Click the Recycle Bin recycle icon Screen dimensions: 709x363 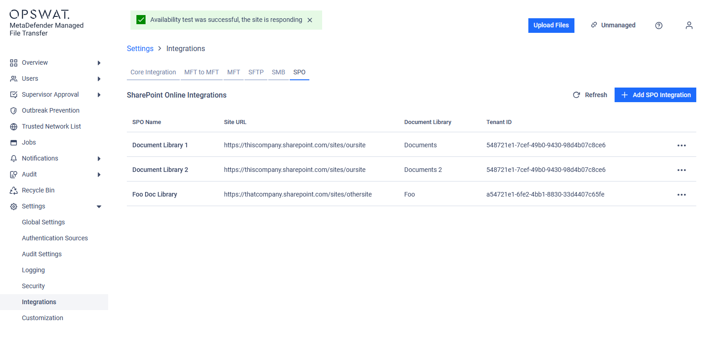tap(14, 191)
